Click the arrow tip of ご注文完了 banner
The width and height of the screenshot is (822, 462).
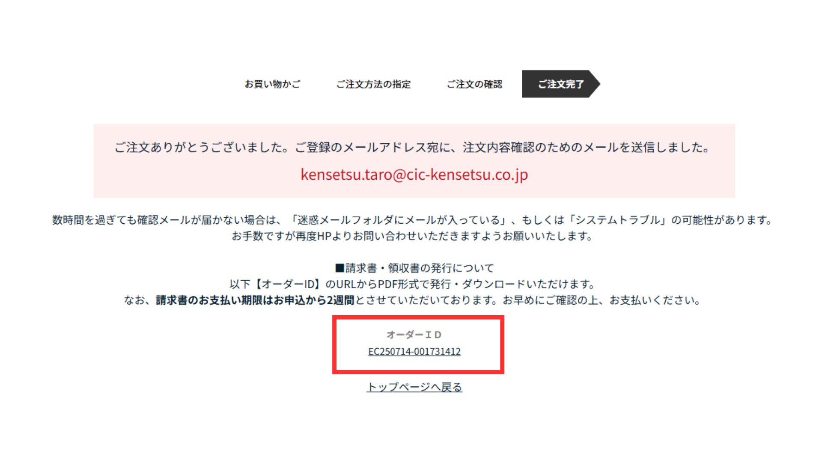(595, 84)
